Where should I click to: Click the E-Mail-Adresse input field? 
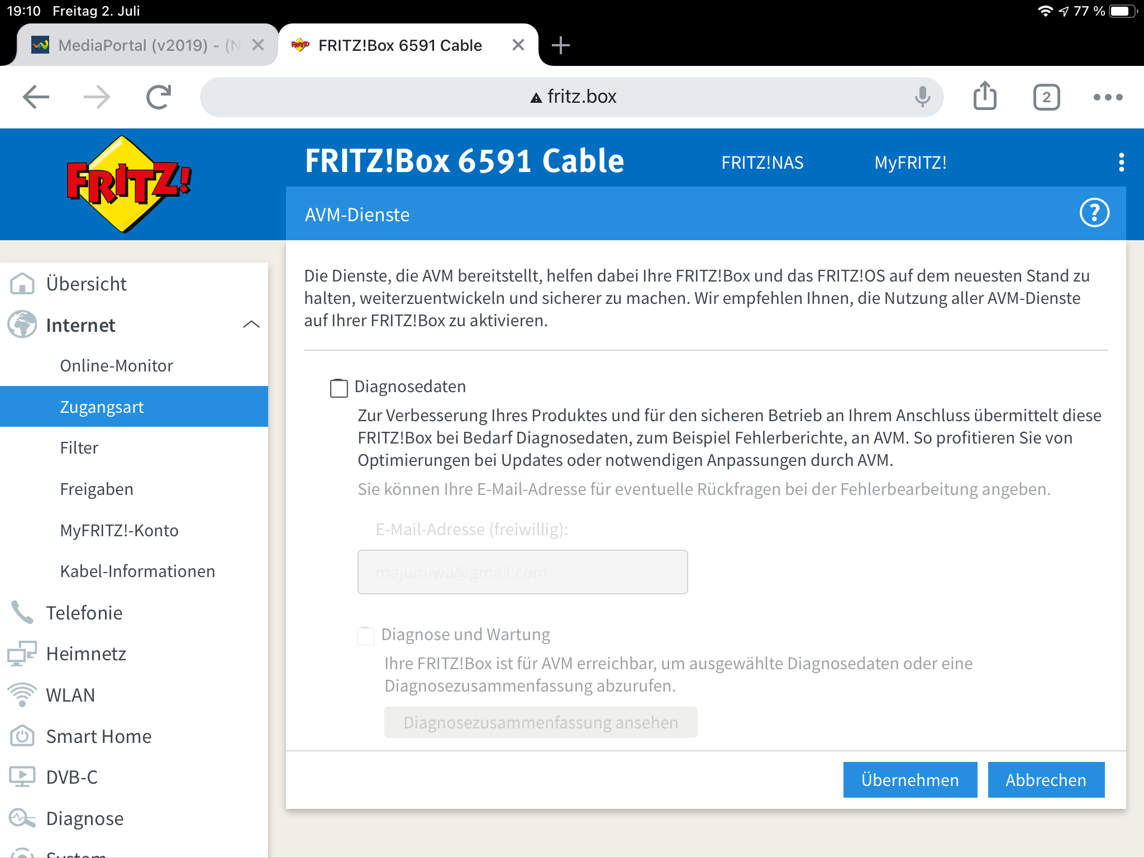(522, 572)
